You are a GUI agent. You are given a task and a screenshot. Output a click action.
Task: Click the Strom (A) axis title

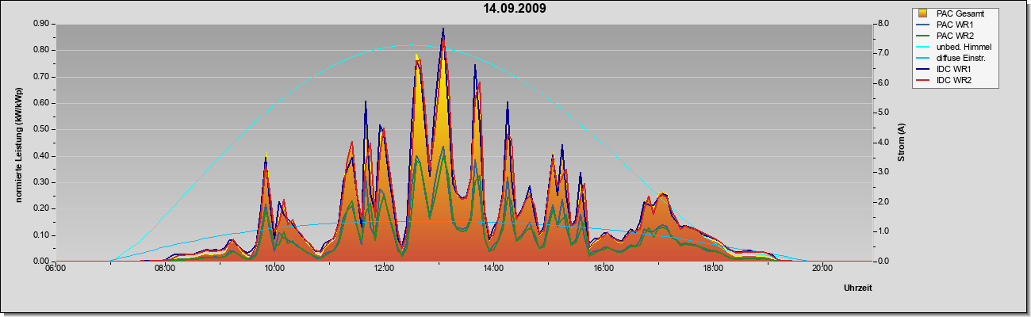(x=902, y=143)
